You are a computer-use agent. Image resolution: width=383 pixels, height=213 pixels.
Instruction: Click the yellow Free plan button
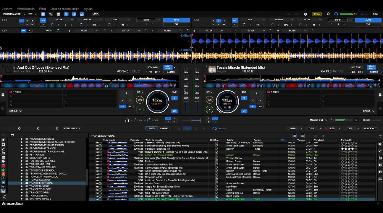coord(317,14)
